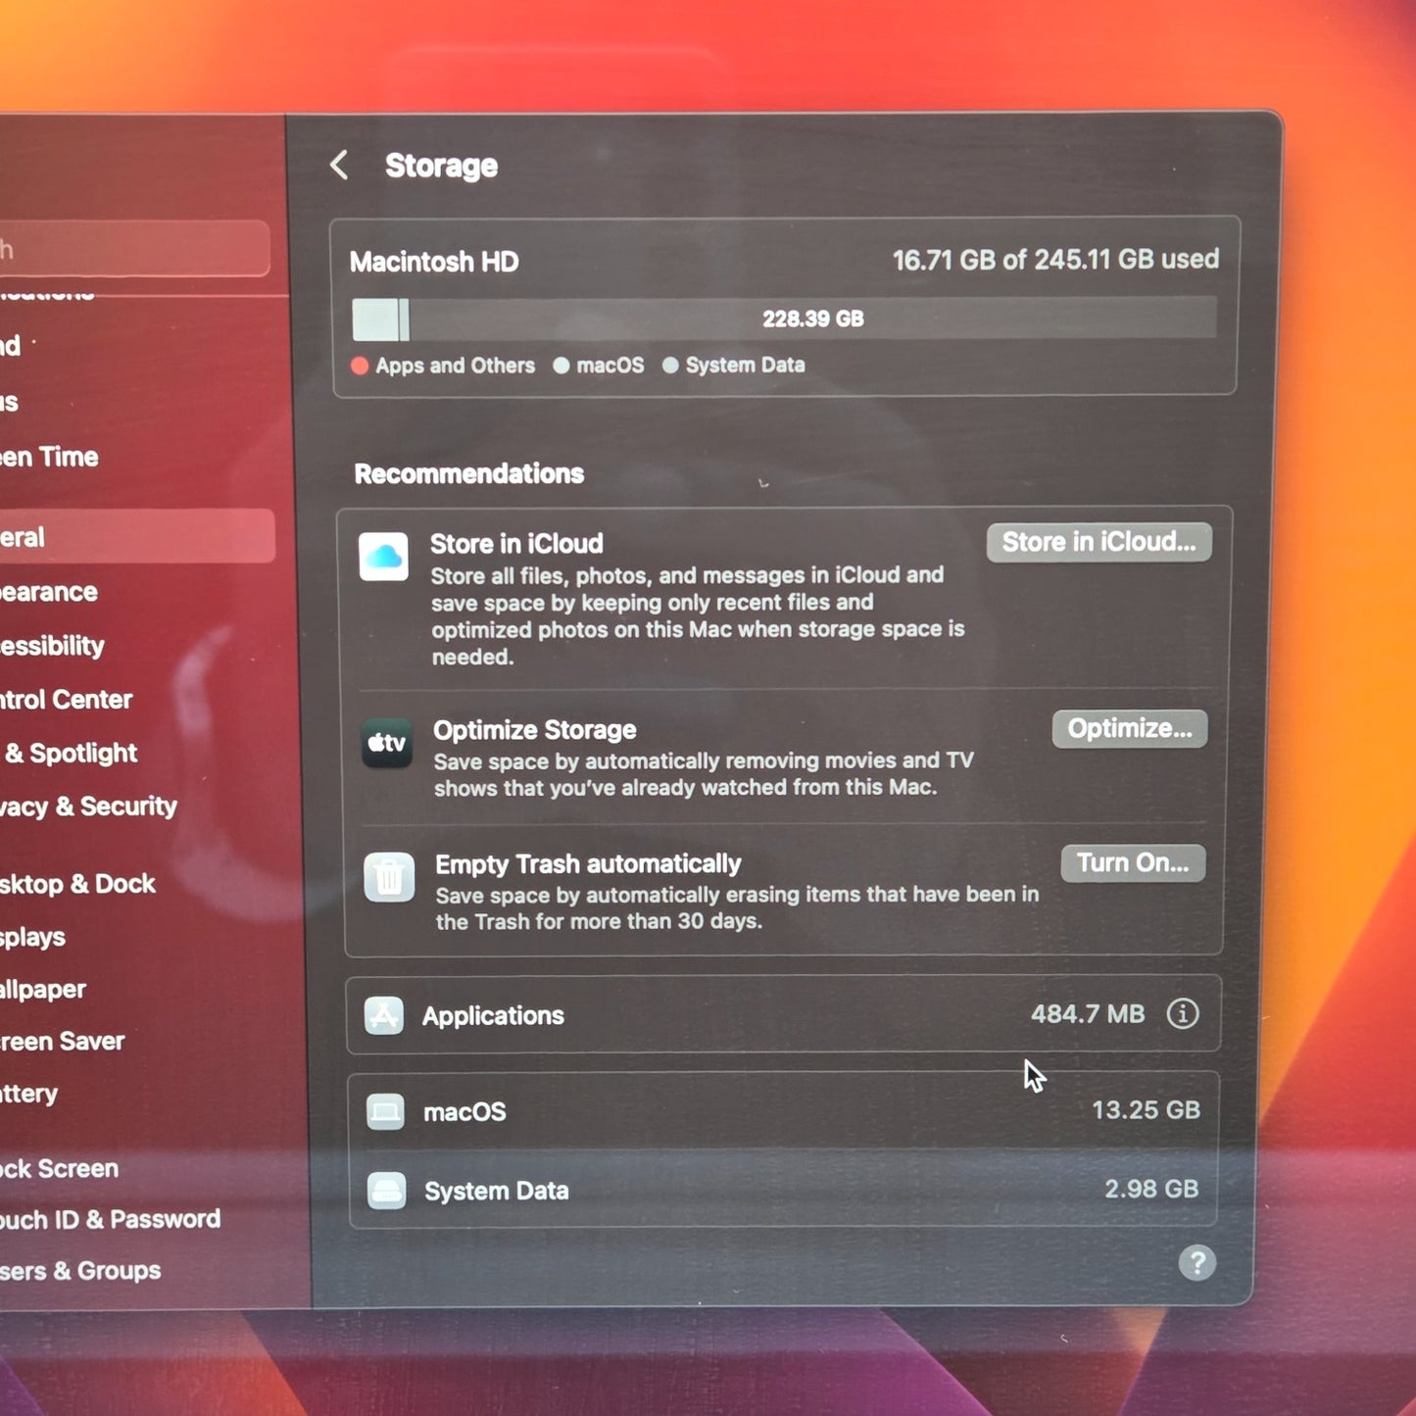The width and height of the screenshot is (1416, 1416).
Task: Open the help question mark button
Action: pos(1196,1263)
